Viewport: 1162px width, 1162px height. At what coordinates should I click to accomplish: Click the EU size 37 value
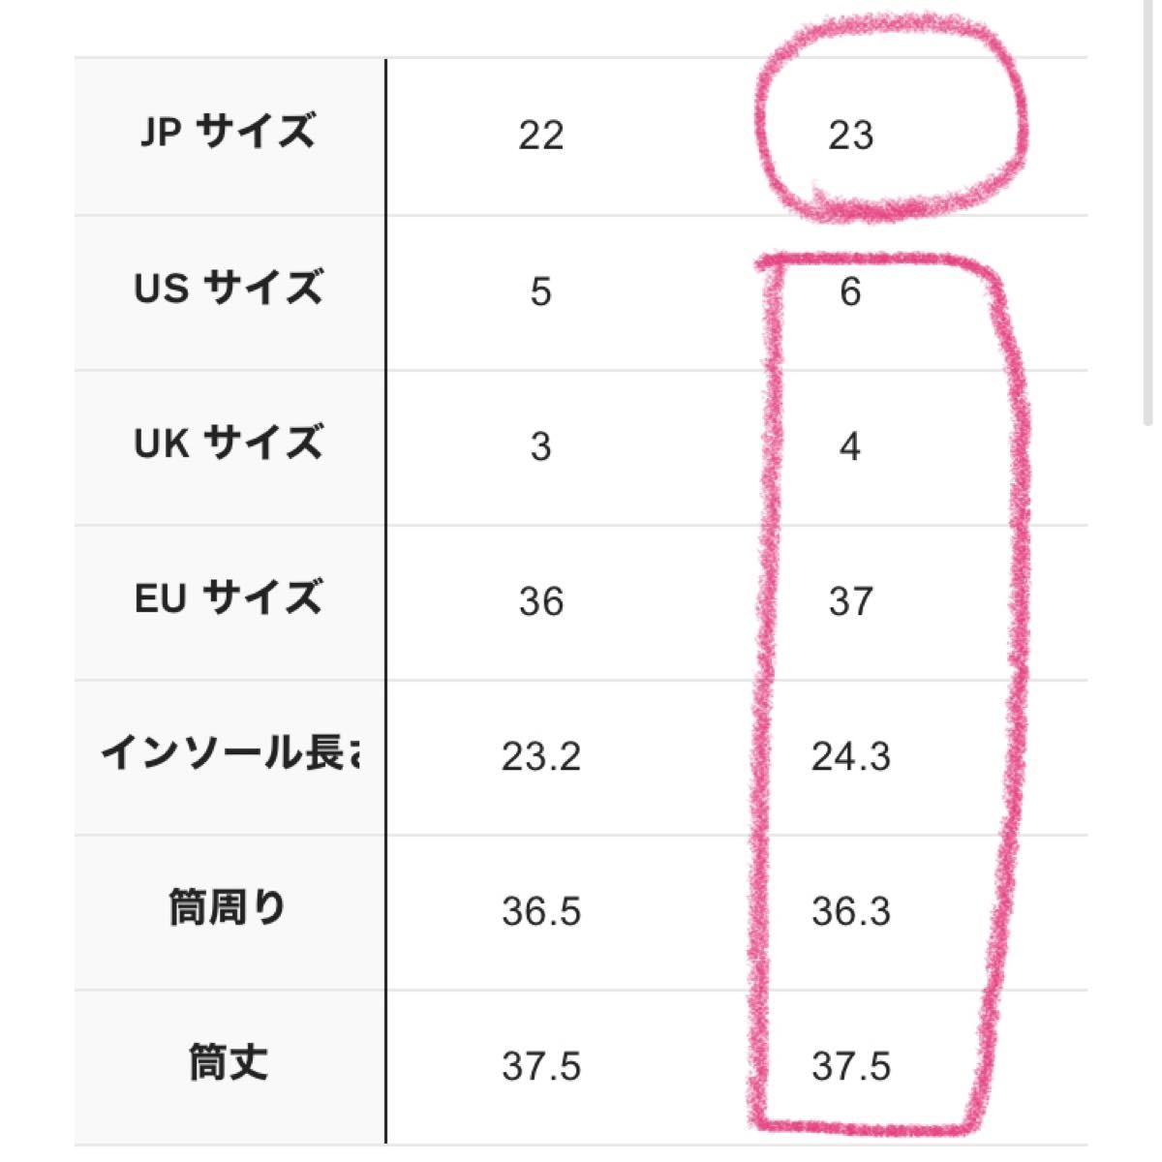tap(850, 601)
